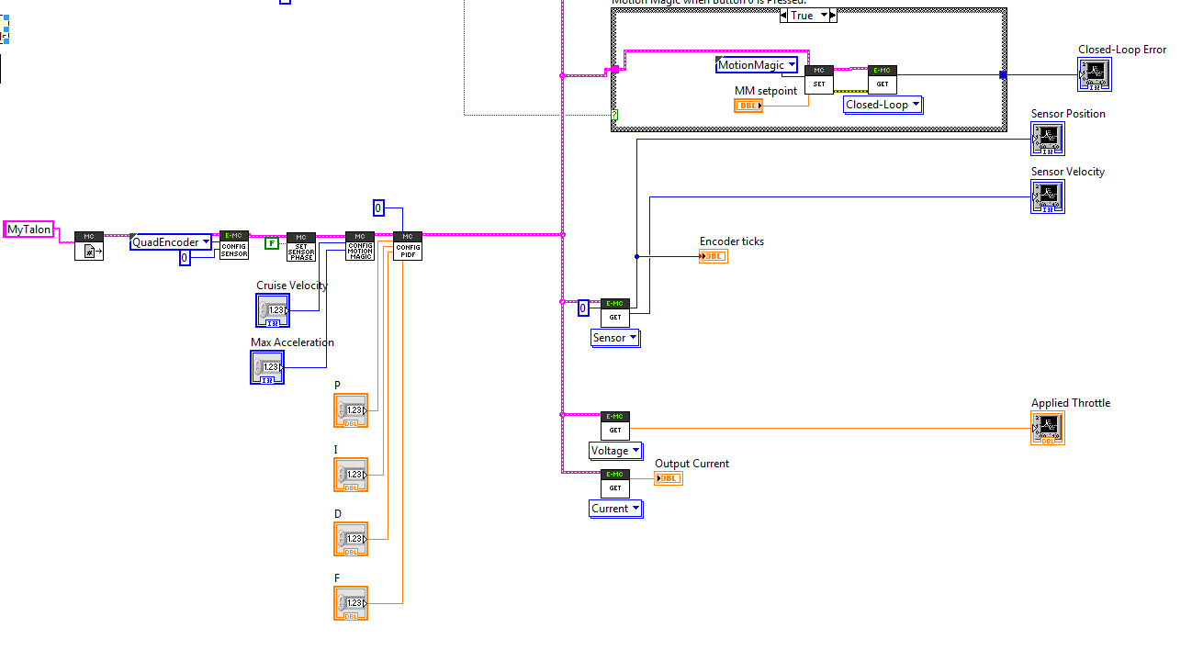The image size is (1192, 650).
Task: Toggle the False boolean constant
Action: pyautogui.click(x=272, y=243)
